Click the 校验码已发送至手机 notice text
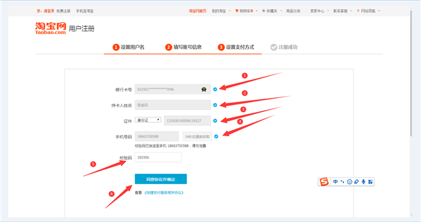 coord(170,146)
